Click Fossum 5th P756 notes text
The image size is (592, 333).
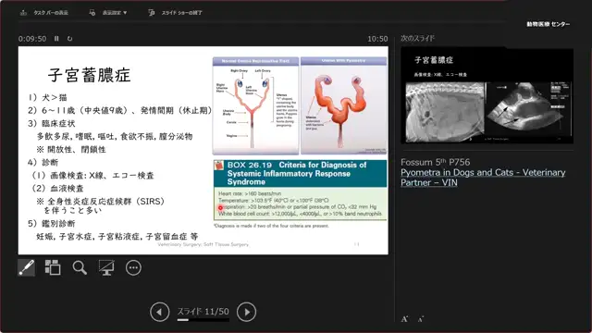coord(436,163)
